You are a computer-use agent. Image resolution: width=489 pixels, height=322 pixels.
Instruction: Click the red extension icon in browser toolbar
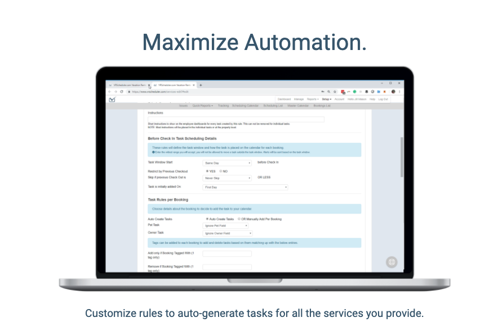click(x=343, y=92)
